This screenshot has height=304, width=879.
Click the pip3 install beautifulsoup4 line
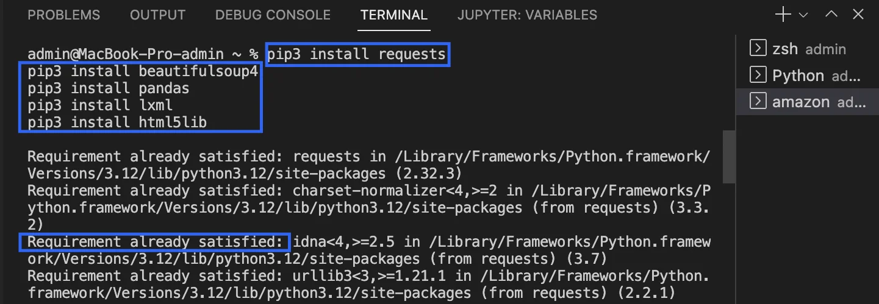point(143,71)
